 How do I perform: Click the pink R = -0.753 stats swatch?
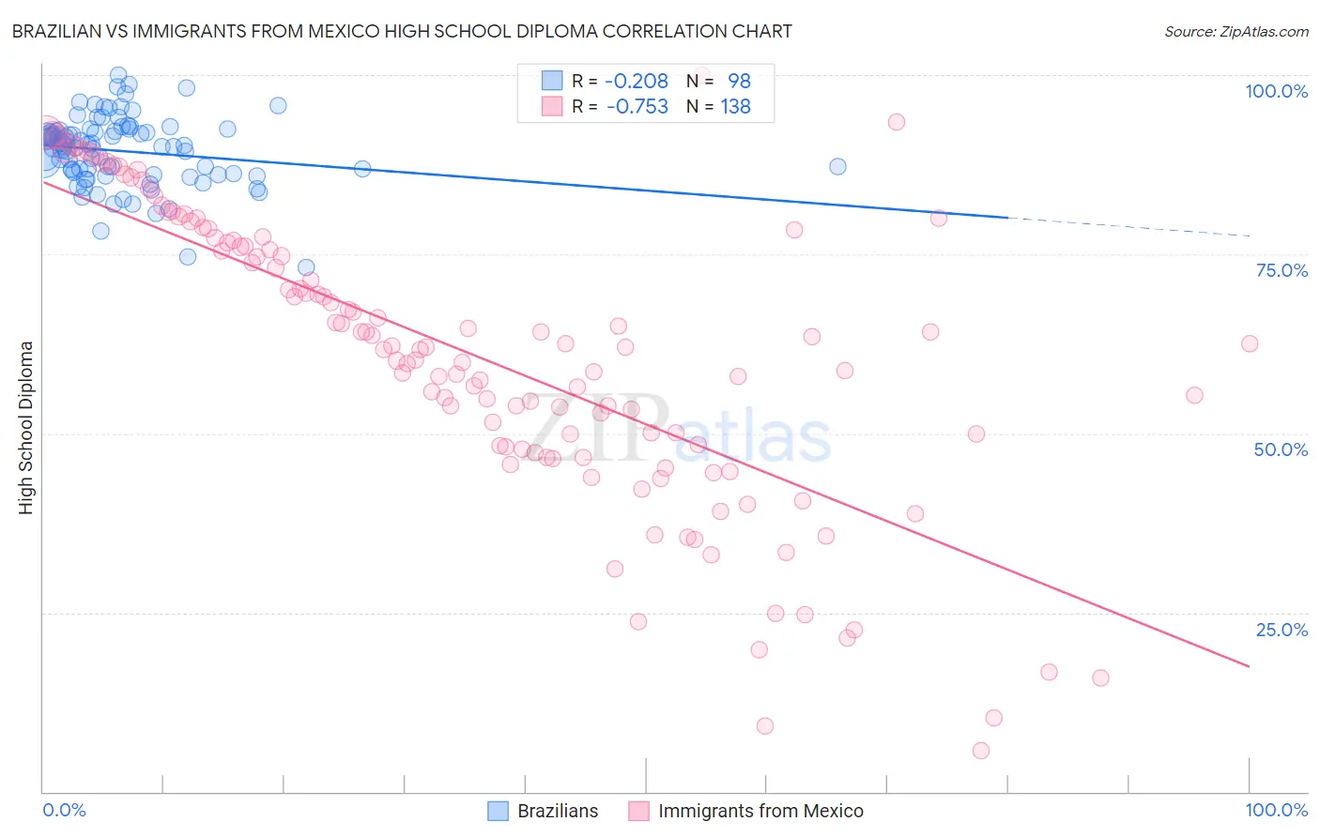tap(552, 106)
